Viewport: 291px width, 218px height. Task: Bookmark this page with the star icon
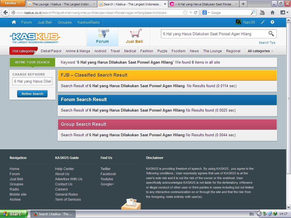pyautogui.click(x=185, y=12)
